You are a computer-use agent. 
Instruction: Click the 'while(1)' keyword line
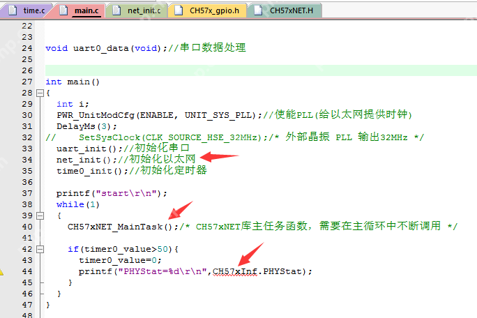(78, 204)
